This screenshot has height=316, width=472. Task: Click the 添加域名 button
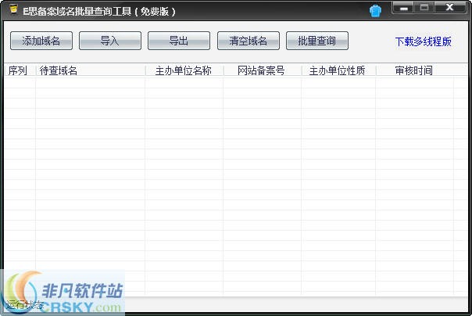pos(41,41)
